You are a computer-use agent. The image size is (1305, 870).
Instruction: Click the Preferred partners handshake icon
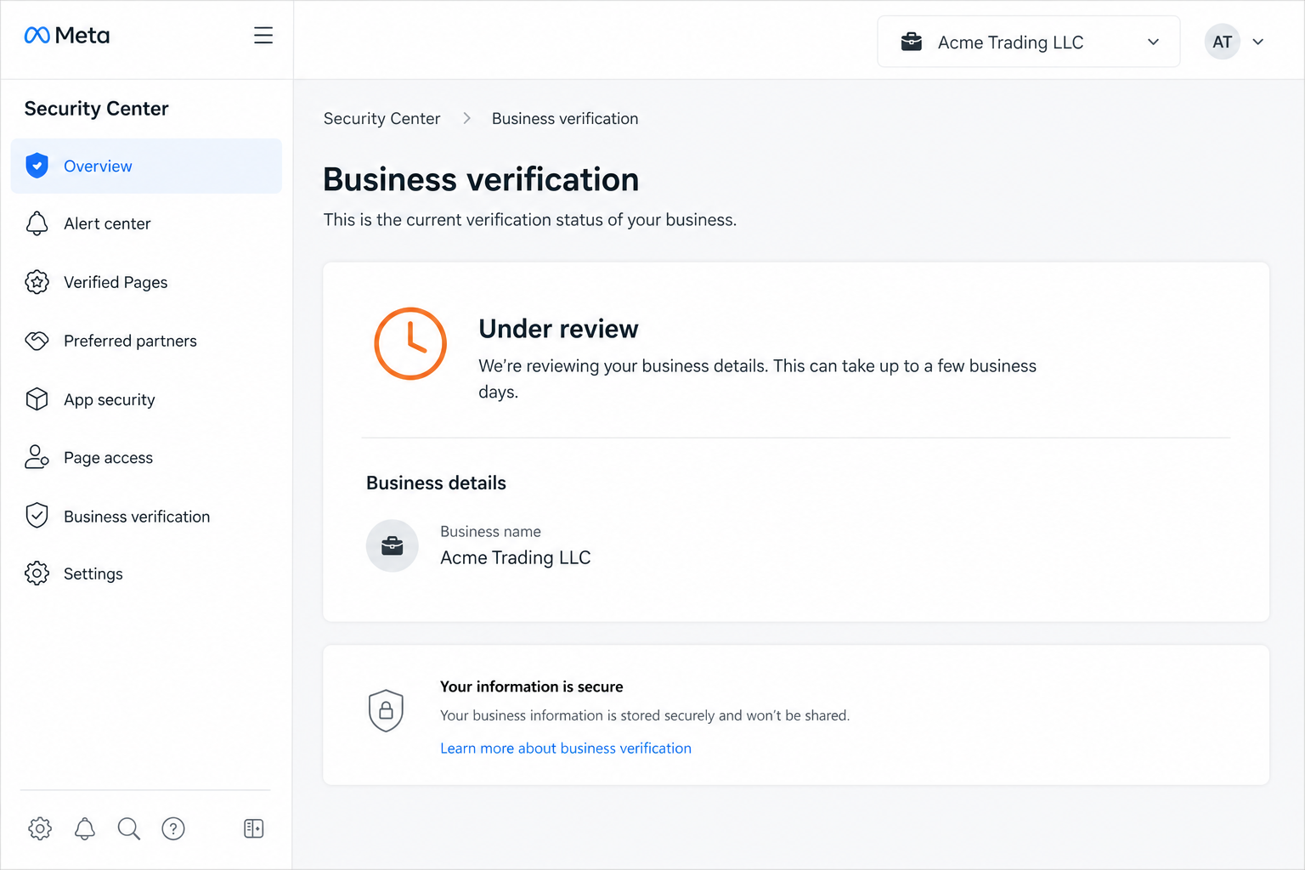point(37,341)
